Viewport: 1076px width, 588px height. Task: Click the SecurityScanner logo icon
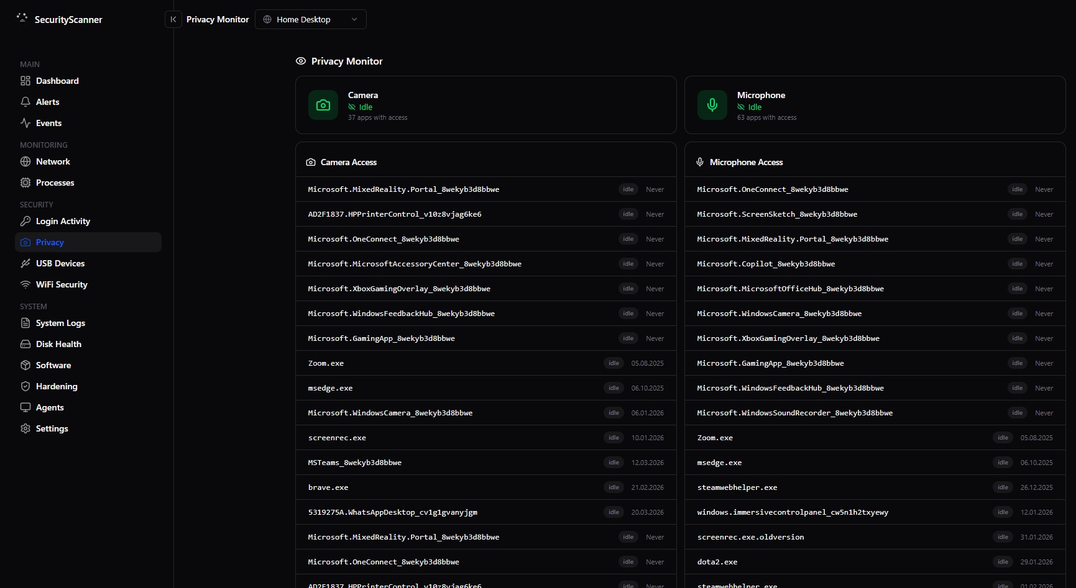click(x=22, y=18)
